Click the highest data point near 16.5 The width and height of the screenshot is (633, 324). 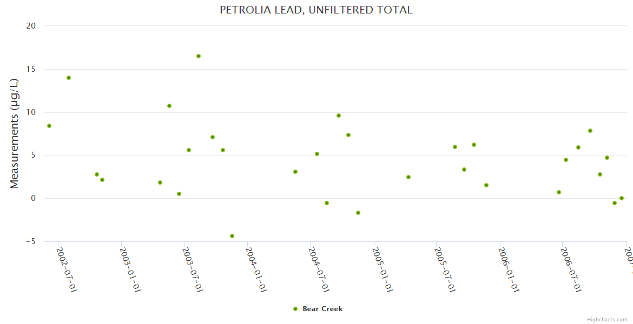[x=199, y=56]
